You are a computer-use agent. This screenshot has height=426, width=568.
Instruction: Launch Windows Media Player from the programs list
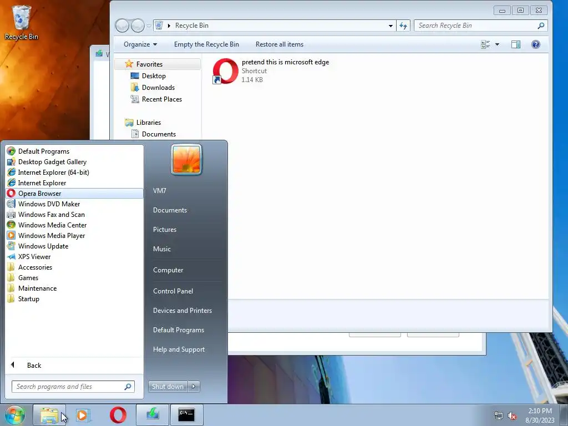tap(74, 235)
